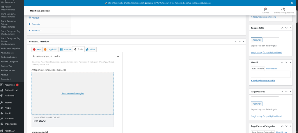
Task: Select the Più utilizzate tab in Marchi
Action: click(272, 69)
